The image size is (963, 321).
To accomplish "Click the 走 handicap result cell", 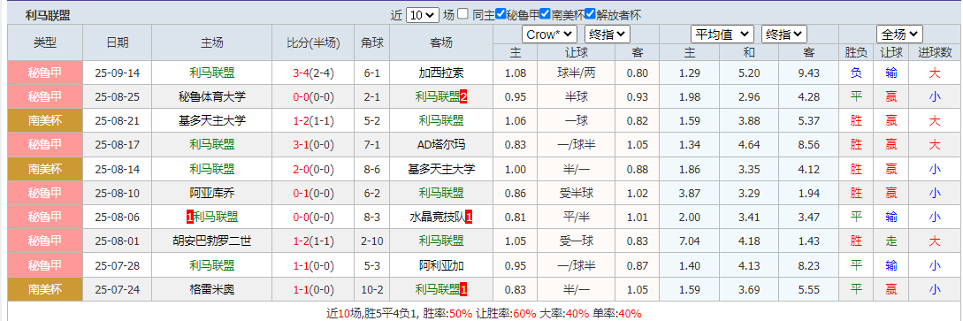I will (891, 241).
